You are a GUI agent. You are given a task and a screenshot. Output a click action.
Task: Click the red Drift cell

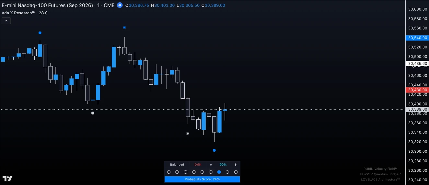pyautogui.click(x=198, y=165)
